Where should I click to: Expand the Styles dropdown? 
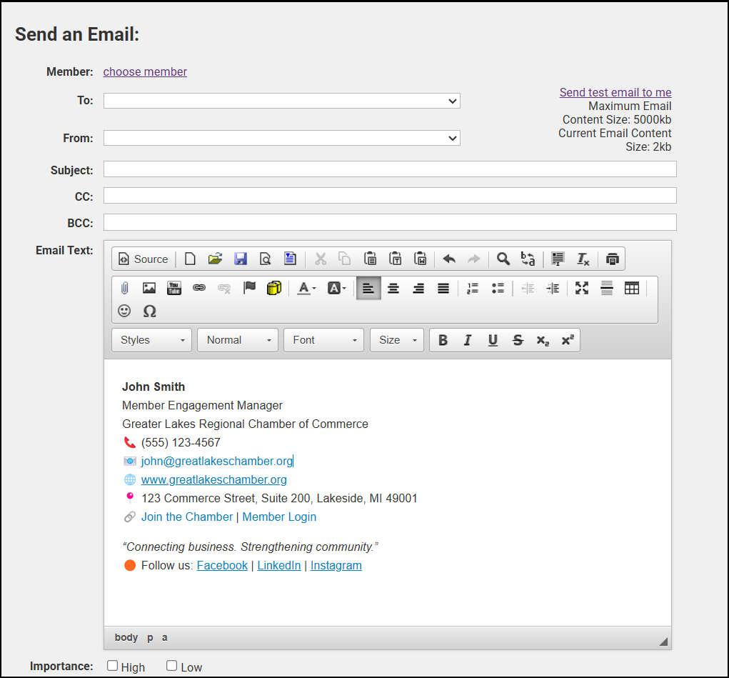click(151, 340)
